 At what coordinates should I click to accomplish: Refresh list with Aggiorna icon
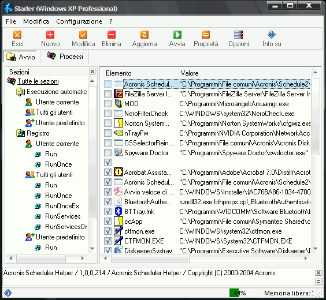point(145,35)
